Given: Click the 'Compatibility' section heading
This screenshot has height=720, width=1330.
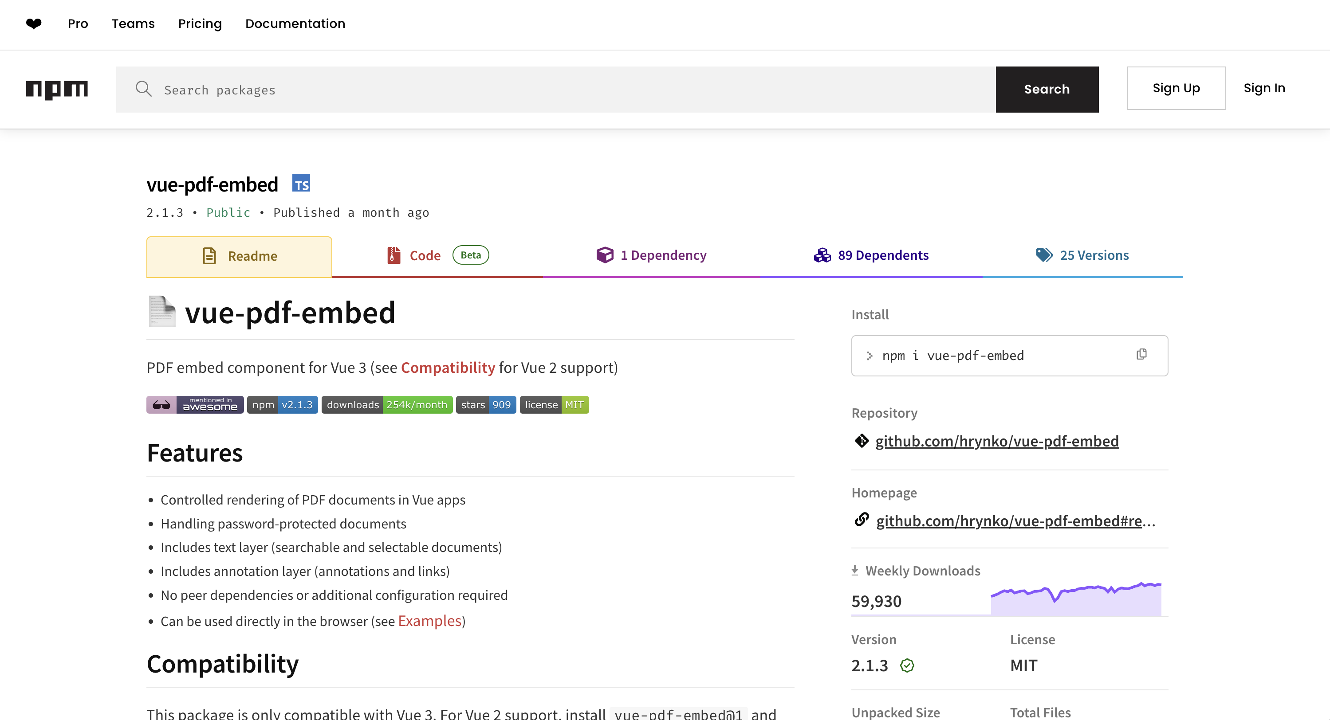Looking at the screenshot, I should pos(223,664).
